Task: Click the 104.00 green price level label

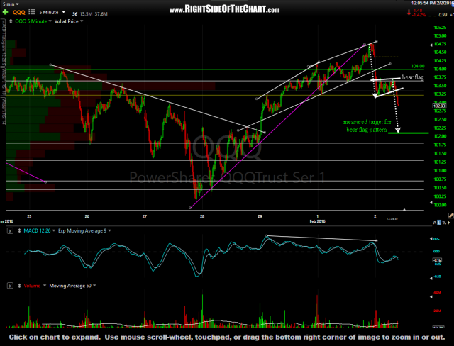Action: 418,66
